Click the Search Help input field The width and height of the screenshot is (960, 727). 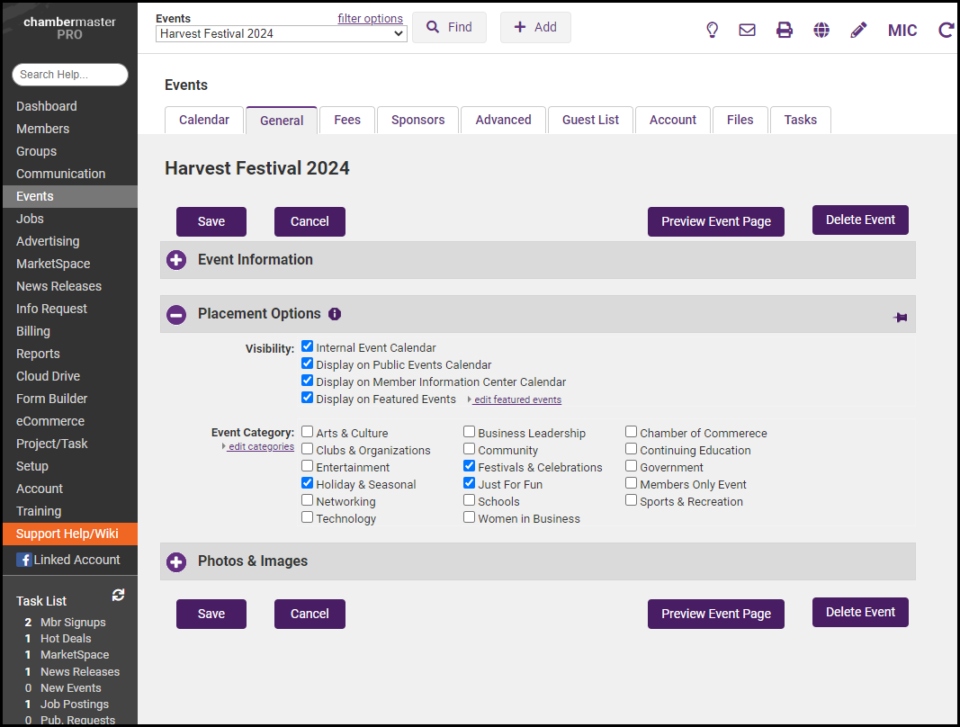(x=70, y=75)
